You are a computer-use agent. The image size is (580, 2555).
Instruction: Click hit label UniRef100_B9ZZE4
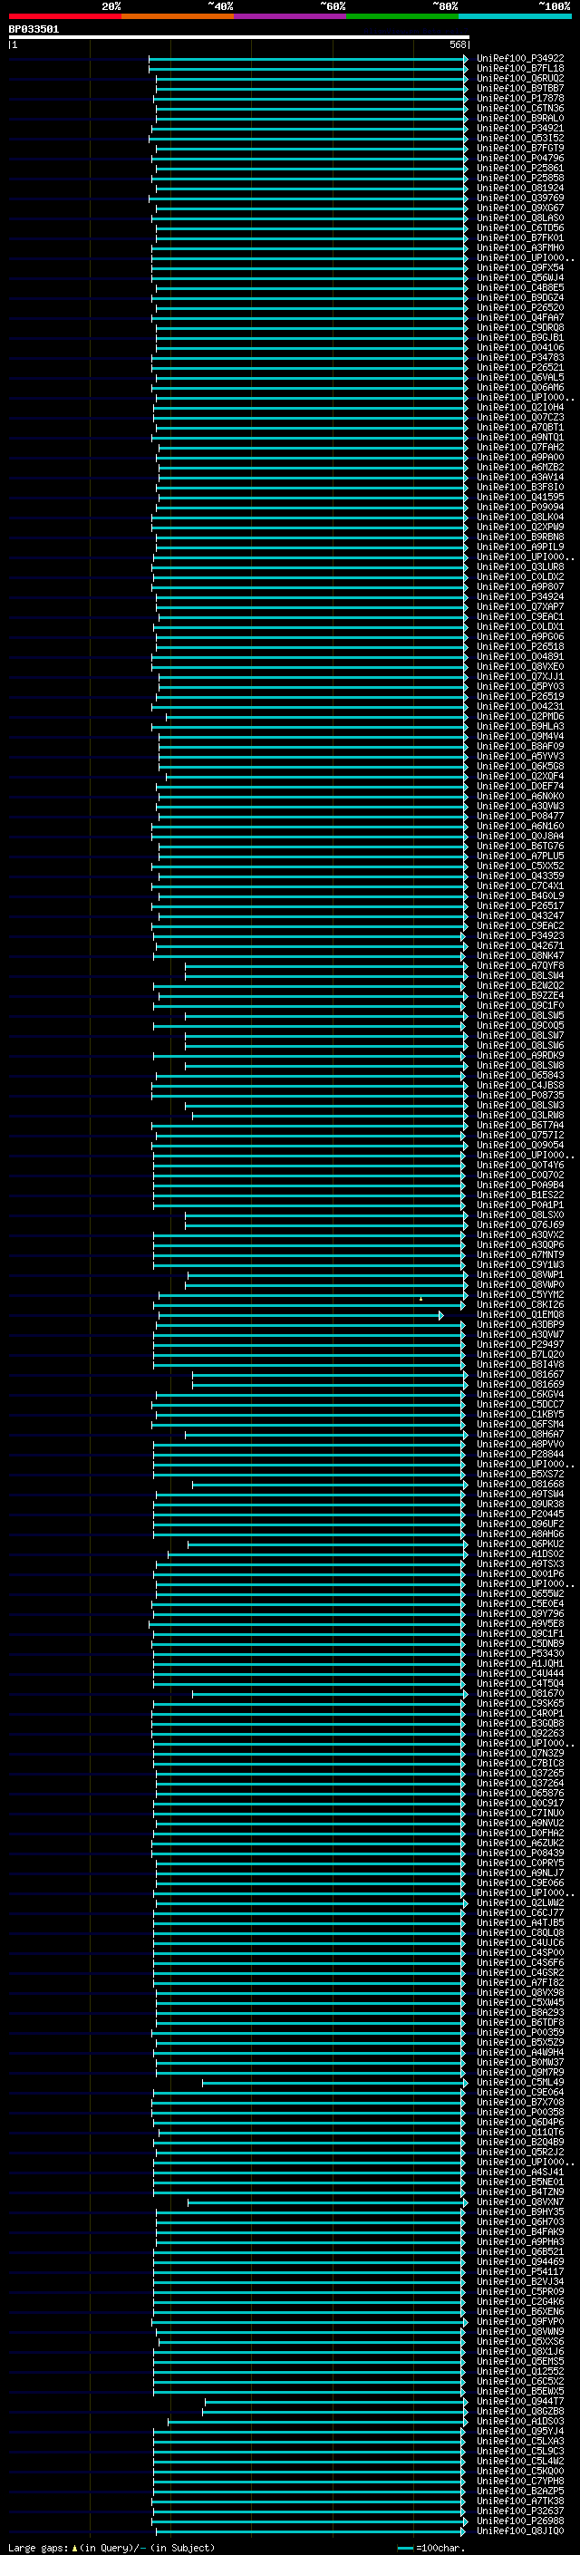click(519, 996)
